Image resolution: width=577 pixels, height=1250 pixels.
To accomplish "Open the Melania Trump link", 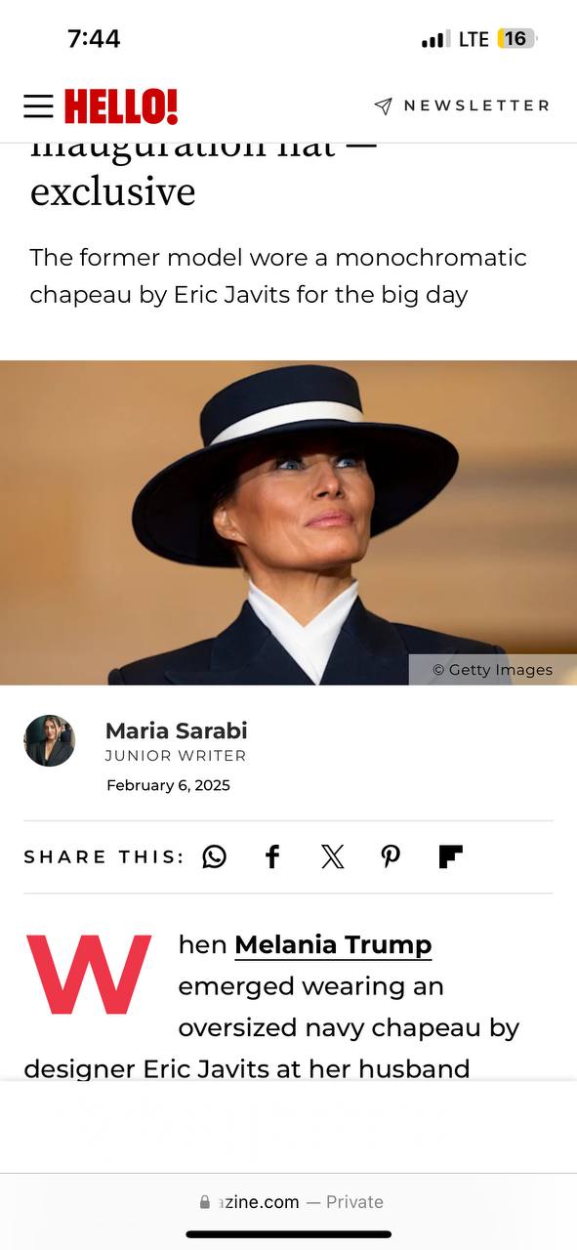I will [333, 945].
